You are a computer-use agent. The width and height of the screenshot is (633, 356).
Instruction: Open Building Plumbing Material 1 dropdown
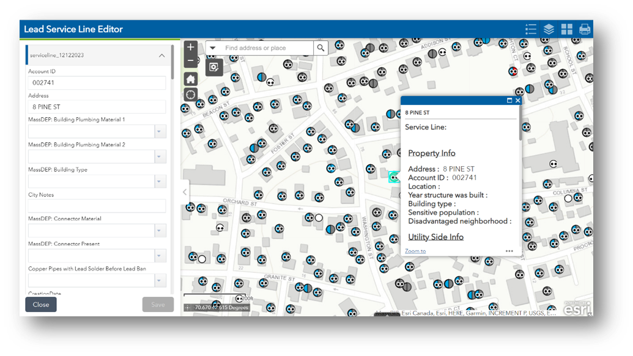coord(160,131)
